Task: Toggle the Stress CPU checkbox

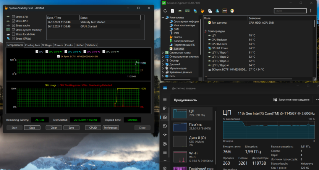Action: [13, 17]
